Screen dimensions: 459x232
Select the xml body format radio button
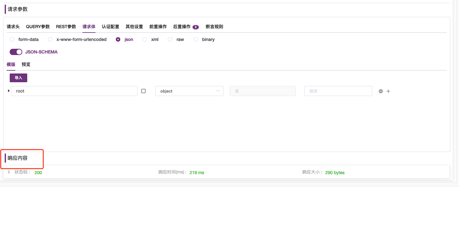(145, 39)
